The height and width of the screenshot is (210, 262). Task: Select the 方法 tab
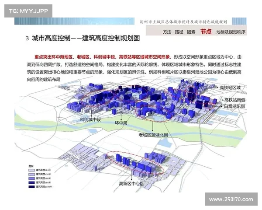(167, 32)
